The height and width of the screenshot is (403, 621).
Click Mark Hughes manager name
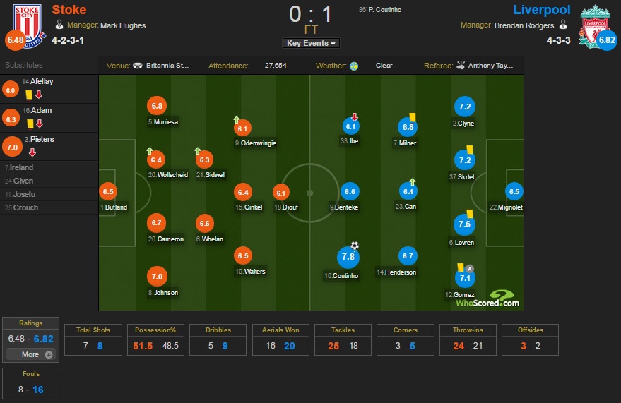[x=123, y=25]
